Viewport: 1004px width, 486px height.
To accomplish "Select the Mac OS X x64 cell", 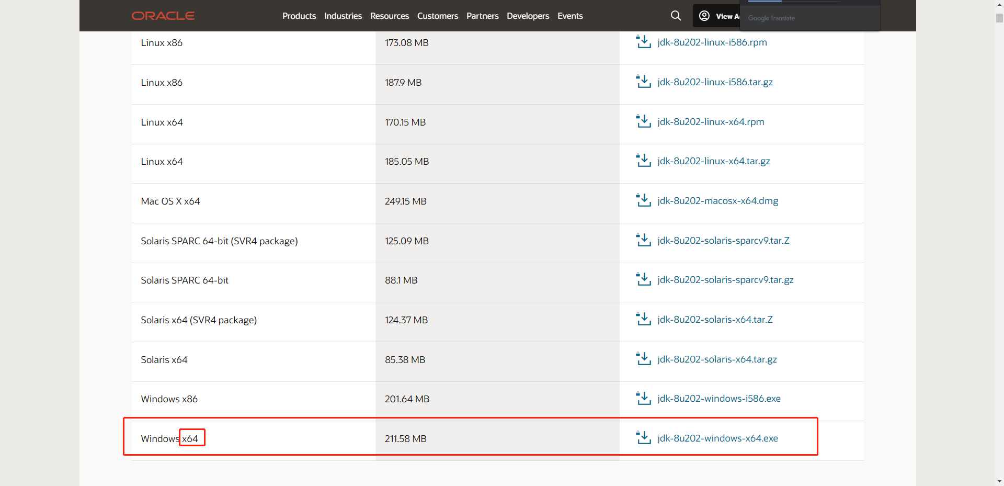I will point(254,204).
